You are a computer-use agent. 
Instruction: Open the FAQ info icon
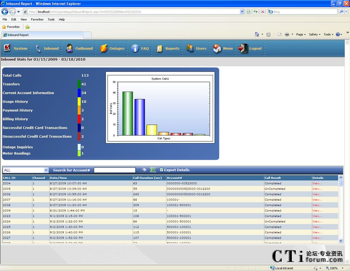(135, 48)
